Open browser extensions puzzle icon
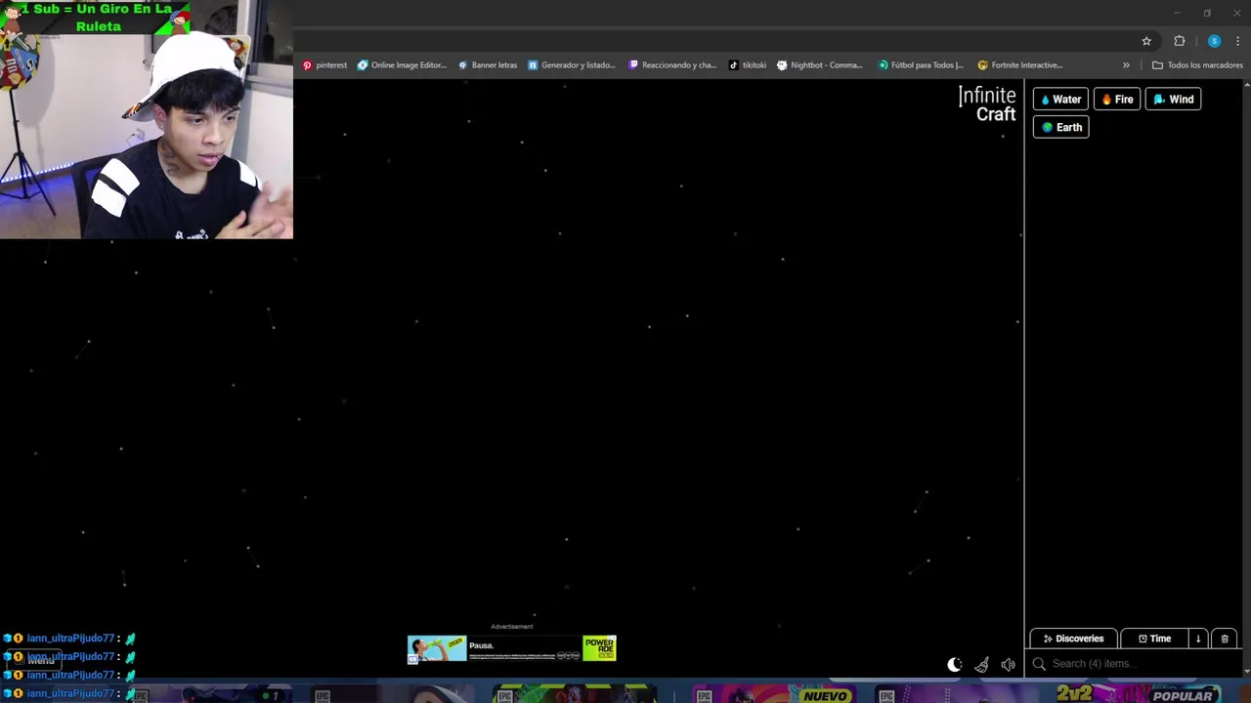This screenshot has height=703, width=1251. pos(1180,41)
